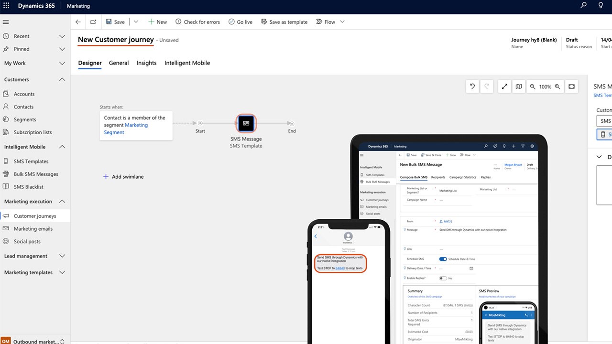Click the Dynamics 365 title
Image resolution: width=612 pixels, height=344 pixels.
click(36, 6)
